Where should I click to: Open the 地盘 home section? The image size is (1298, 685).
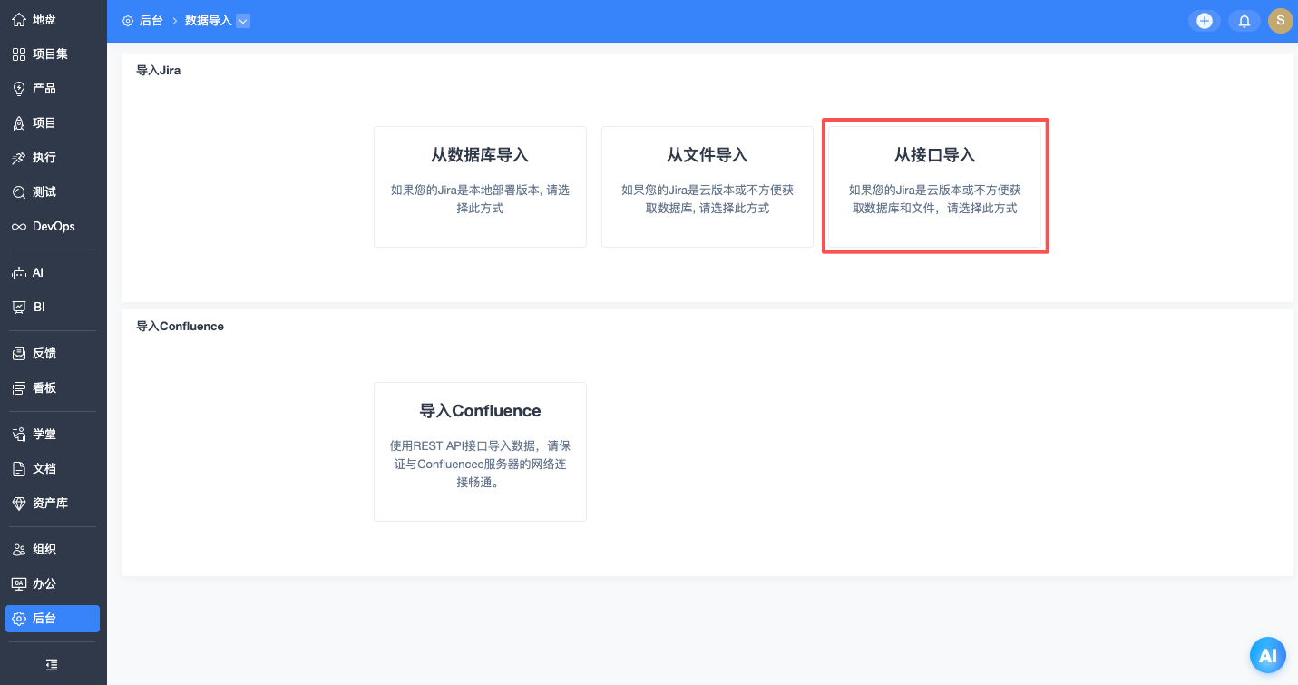[x=44, y=19]
